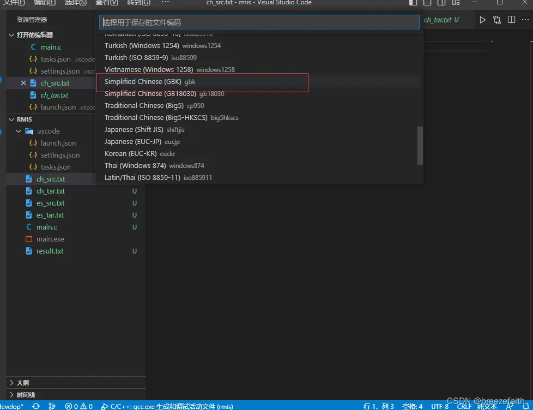The width and height of the screenshot is (533, 410).
Task: Open customize layout icon
Action: [x=456, y=3]
